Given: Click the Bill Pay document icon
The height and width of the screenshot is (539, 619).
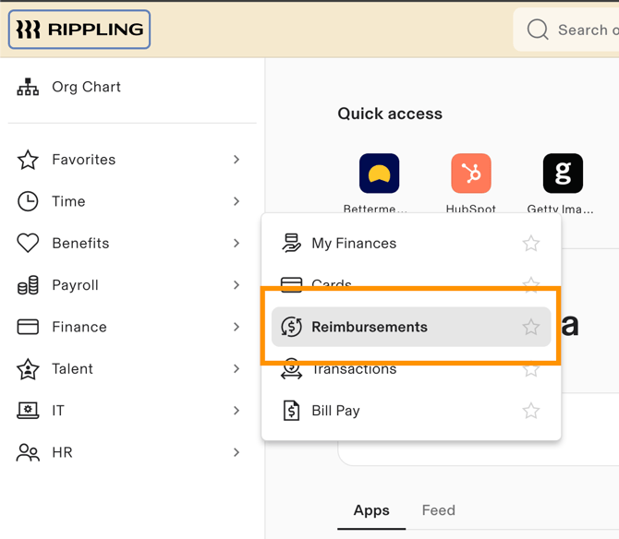Looking at the screenshot, I should (x=291, y=411).
